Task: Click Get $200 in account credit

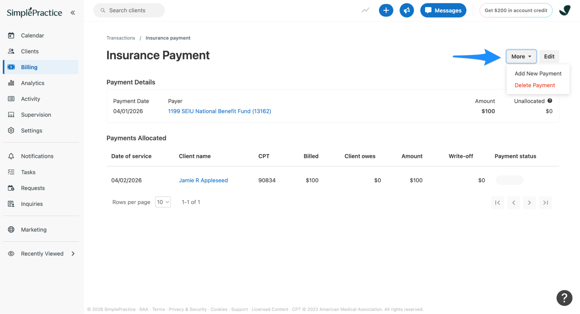Action: pos(516,10)
